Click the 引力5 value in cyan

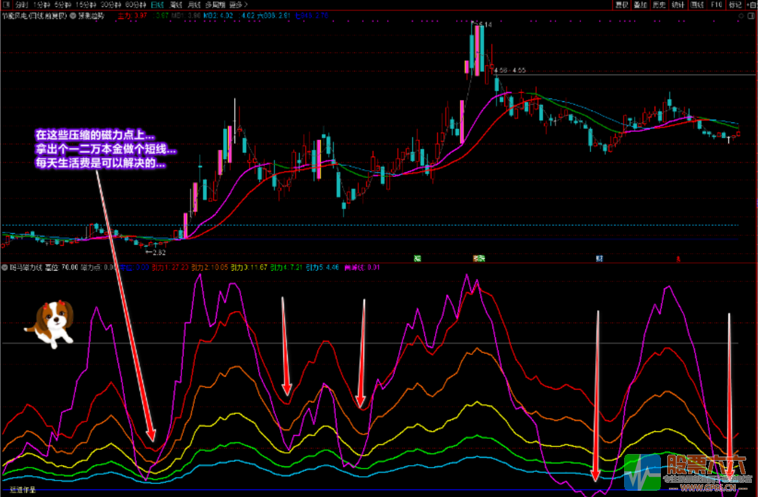pos(324,267)
